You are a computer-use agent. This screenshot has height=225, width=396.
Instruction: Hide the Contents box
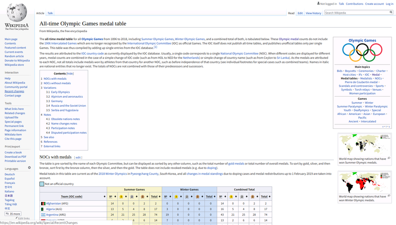coord(70,73)
